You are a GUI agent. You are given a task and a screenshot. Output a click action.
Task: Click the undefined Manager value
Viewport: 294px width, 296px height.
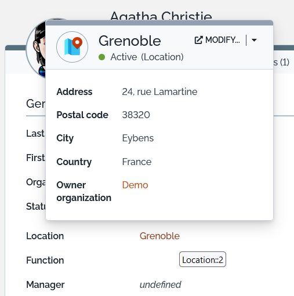click(x=161, y=284)
